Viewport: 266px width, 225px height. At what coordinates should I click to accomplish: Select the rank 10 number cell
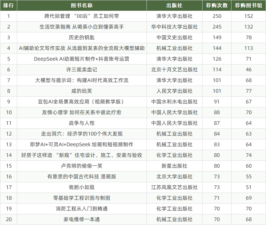8,113
